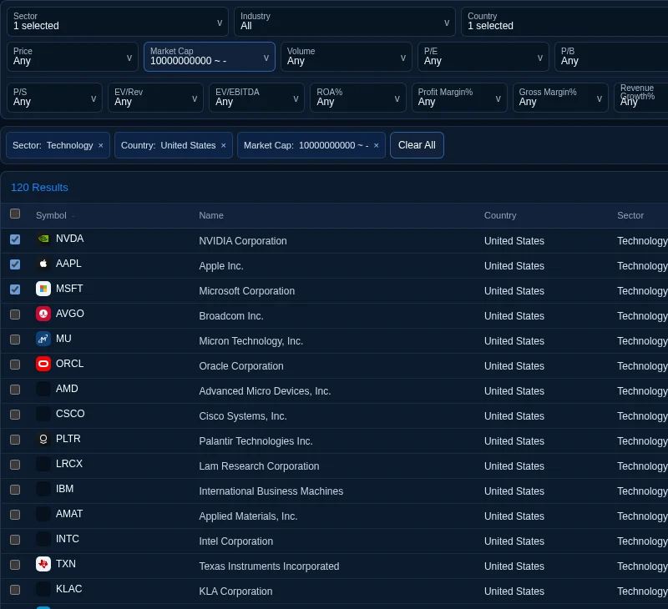This screenshot has height=609, width=668.
Task: Tick the select-all checkbox in header
Action: pos(15,214)
